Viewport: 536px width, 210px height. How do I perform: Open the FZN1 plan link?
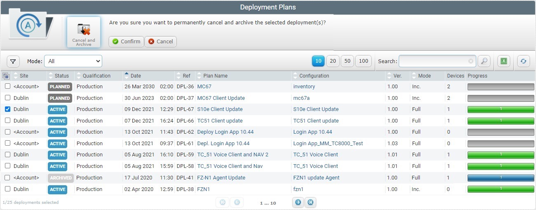[204, 189]
